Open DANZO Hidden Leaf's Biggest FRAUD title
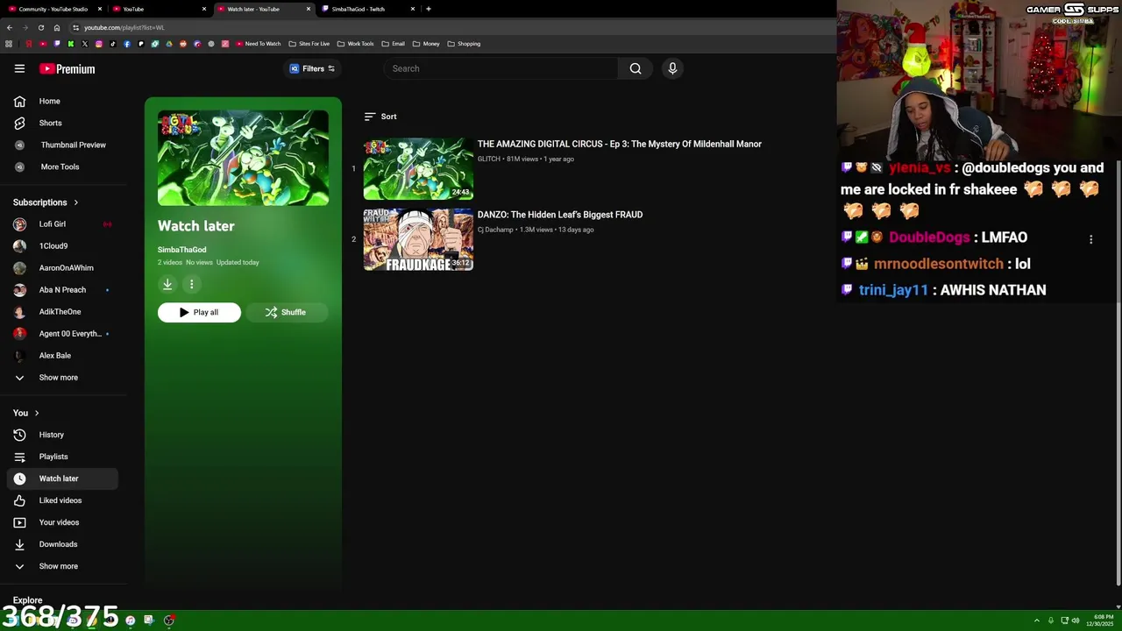The height and width of the screenshot is (631, 1122). click(x=559, y=215)
